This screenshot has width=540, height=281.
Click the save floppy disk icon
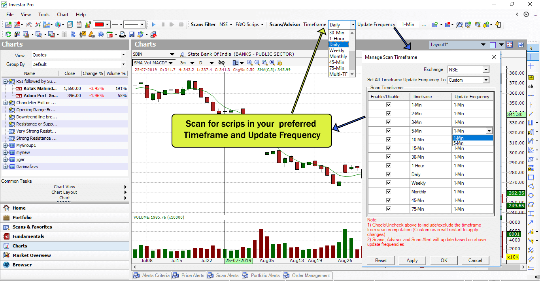[x=132, y=34]
